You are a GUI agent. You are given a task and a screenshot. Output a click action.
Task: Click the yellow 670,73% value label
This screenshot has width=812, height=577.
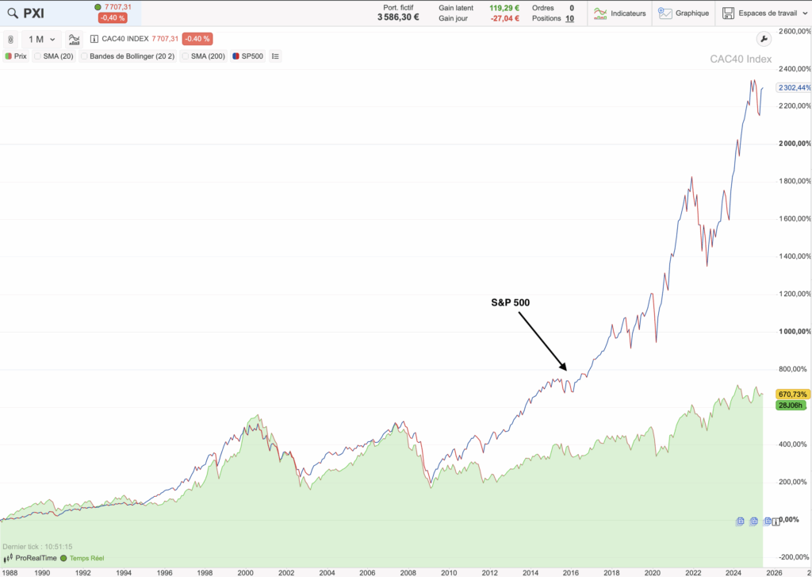(792, 394)
